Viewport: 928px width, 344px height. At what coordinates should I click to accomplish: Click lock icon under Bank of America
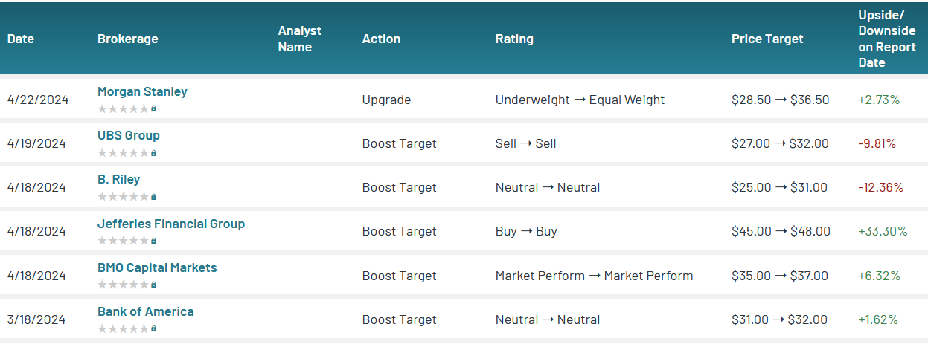tap(153, 328)
